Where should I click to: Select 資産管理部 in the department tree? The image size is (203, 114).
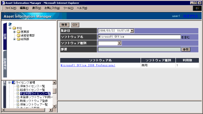(x=28, y=35)
